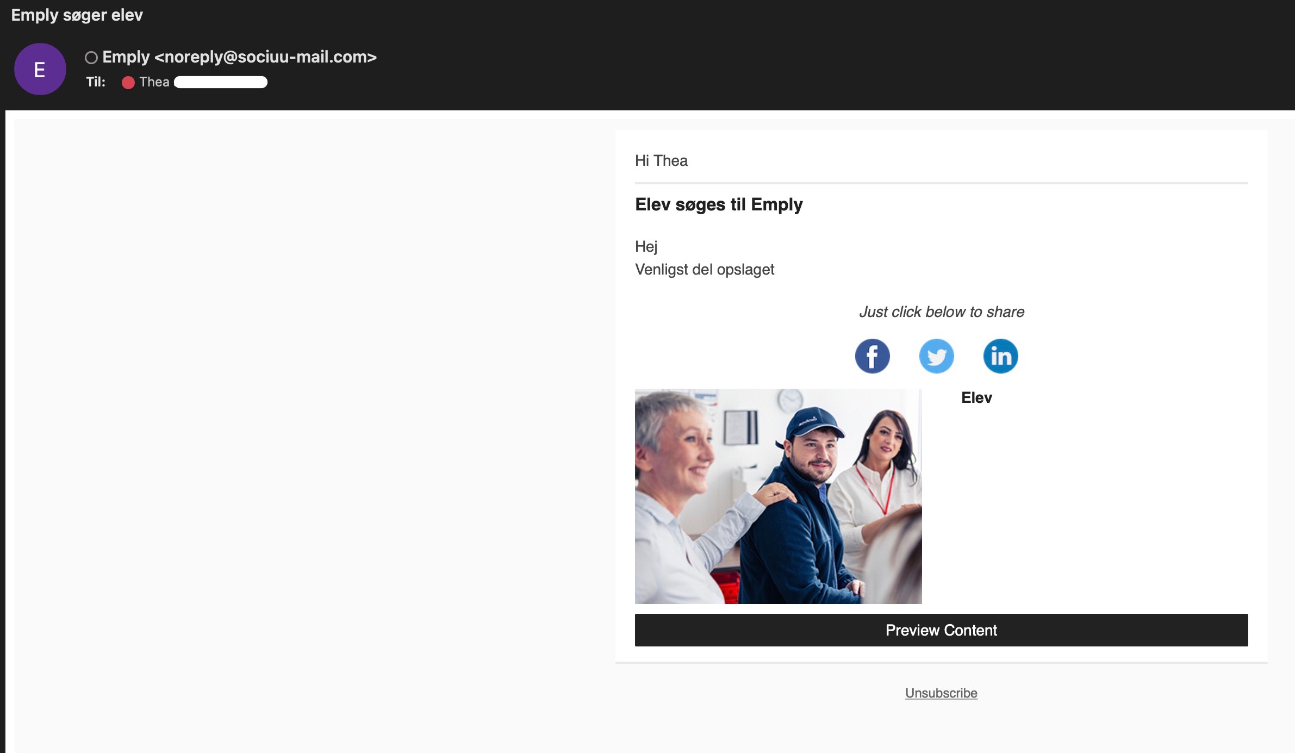Click the Just click below to share text

(941, 312)
